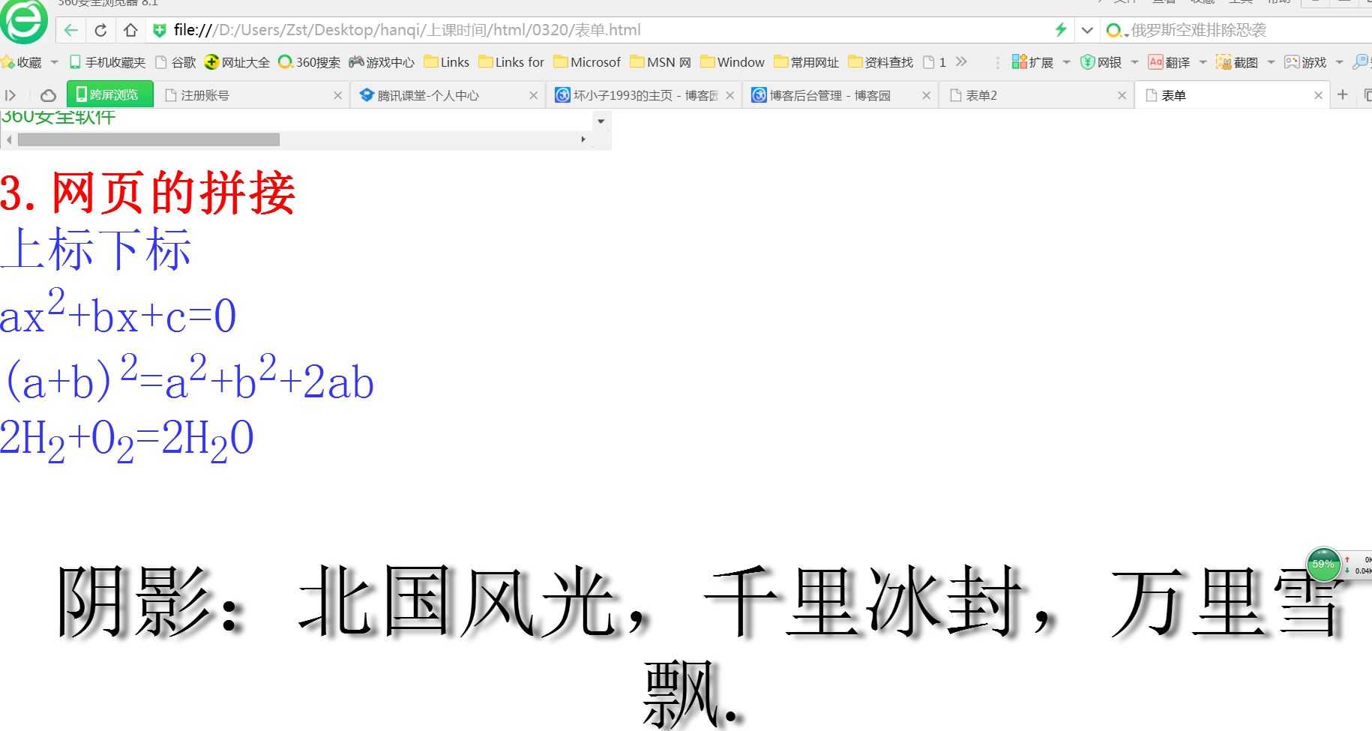
Task: Close the 表单2 tab
Action: coord(1122,95)
